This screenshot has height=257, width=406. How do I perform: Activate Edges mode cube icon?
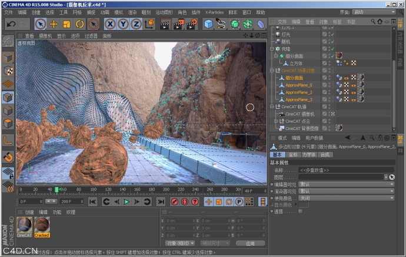(x=8, y=111)
